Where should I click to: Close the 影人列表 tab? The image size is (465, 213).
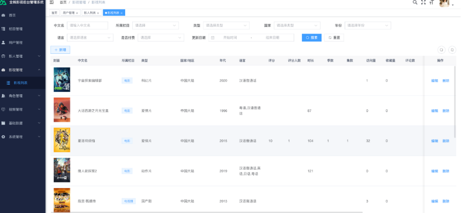98,13
